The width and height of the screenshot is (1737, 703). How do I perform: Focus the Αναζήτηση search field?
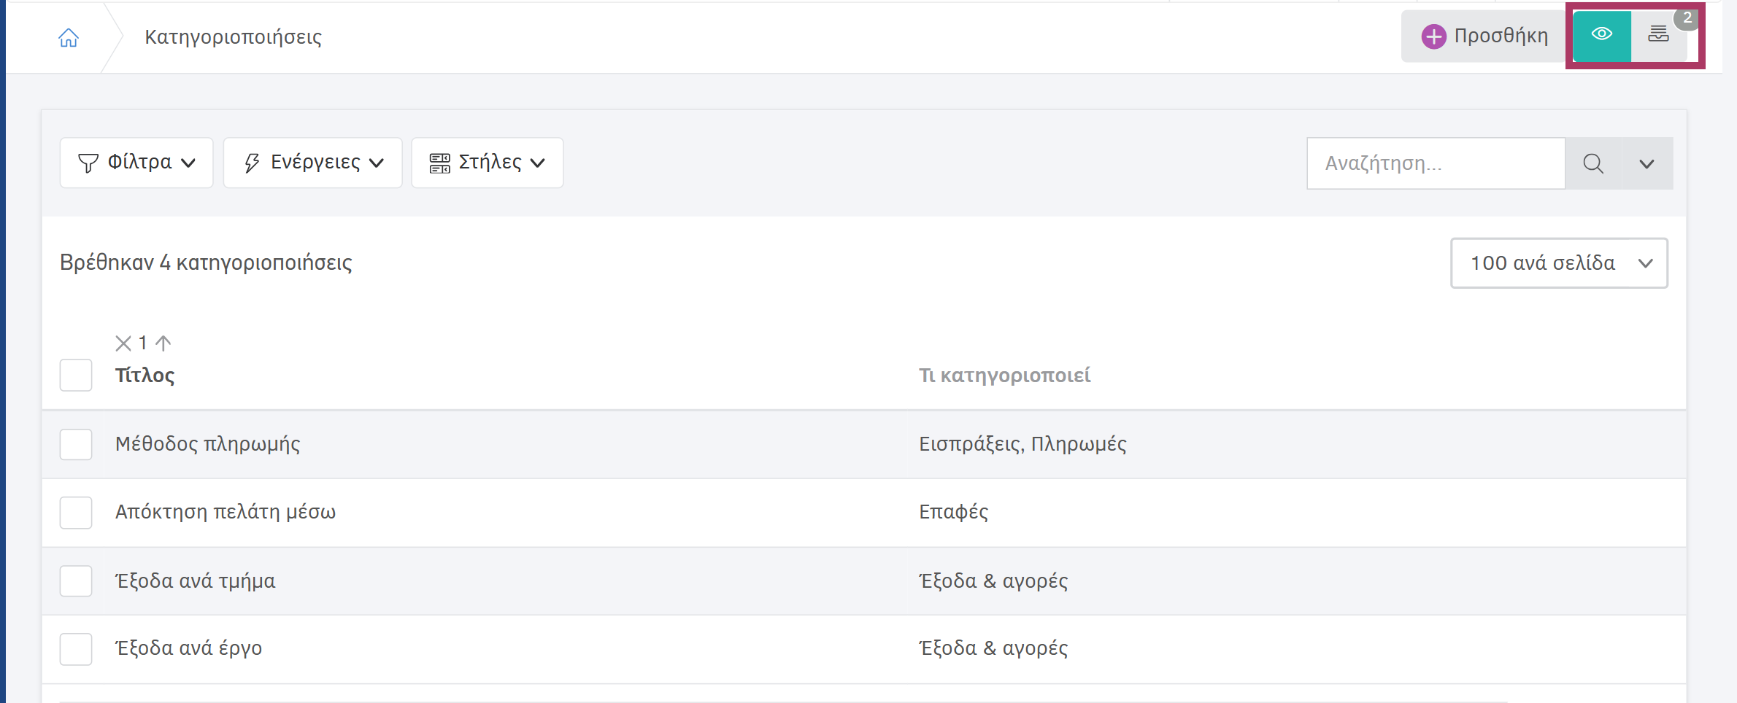pyautogui.click(x=1436, y=163)
